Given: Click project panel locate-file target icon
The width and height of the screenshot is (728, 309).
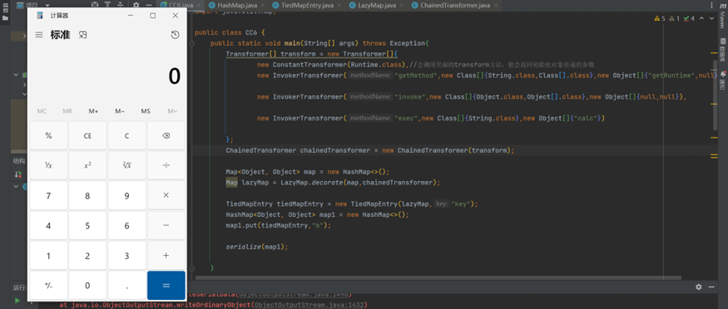Looking at the screenshot, I should click(95, 5).
